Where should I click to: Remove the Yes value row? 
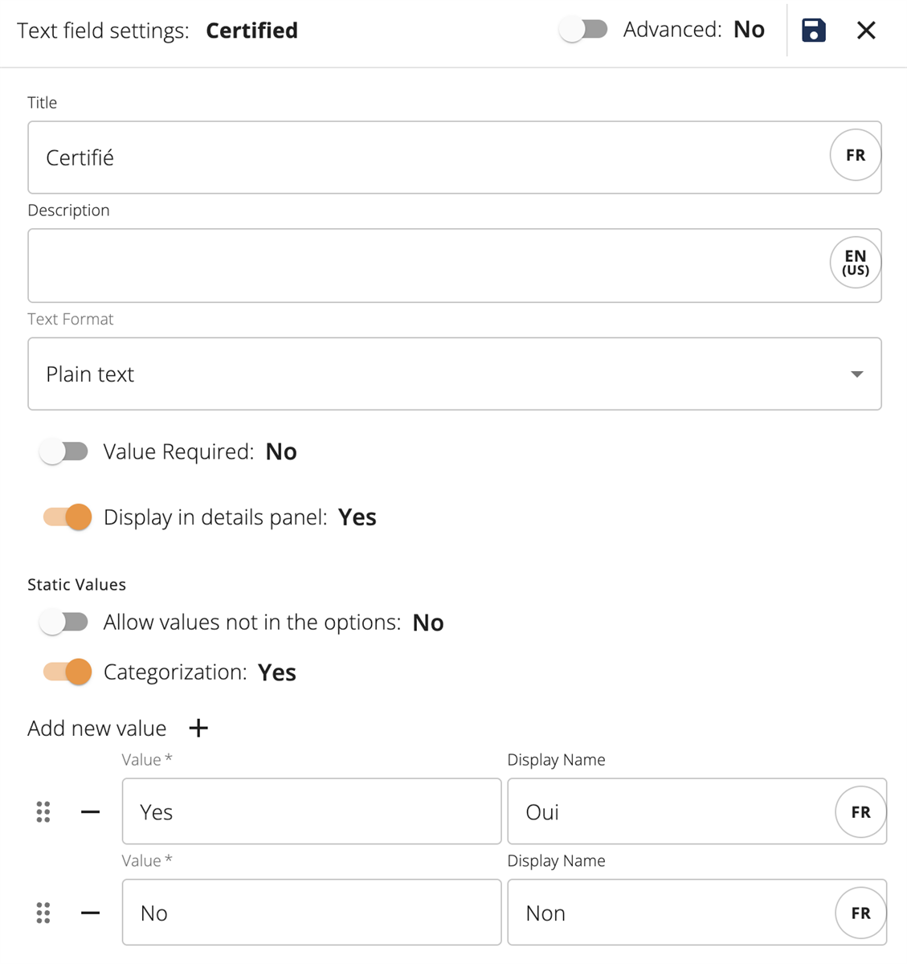pos(91,812)
